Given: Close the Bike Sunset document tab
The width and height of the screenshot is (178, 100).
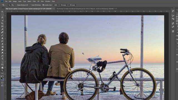Looking at the screenshot, I should pos(54,9).
